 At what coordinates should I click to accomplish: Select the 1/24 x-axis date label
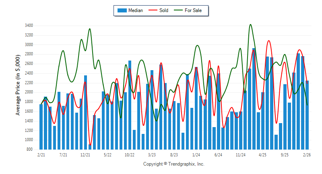pos(196,154)
